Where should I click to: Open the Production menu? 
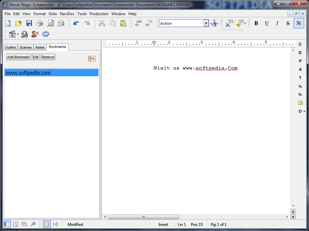click(99, 14)
